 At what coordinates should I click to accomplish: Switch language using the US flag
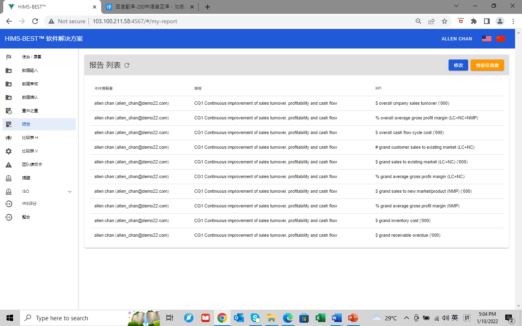coord(487,39)
